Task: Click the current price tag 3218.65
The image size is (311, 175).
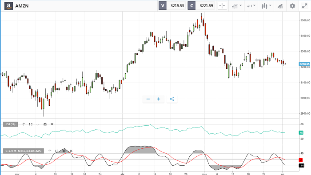Action: [304, 64]
